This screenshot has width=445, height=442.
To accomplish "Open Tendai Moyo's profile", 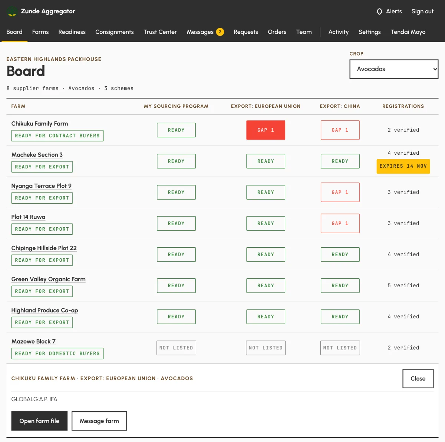I will (408, 32).
